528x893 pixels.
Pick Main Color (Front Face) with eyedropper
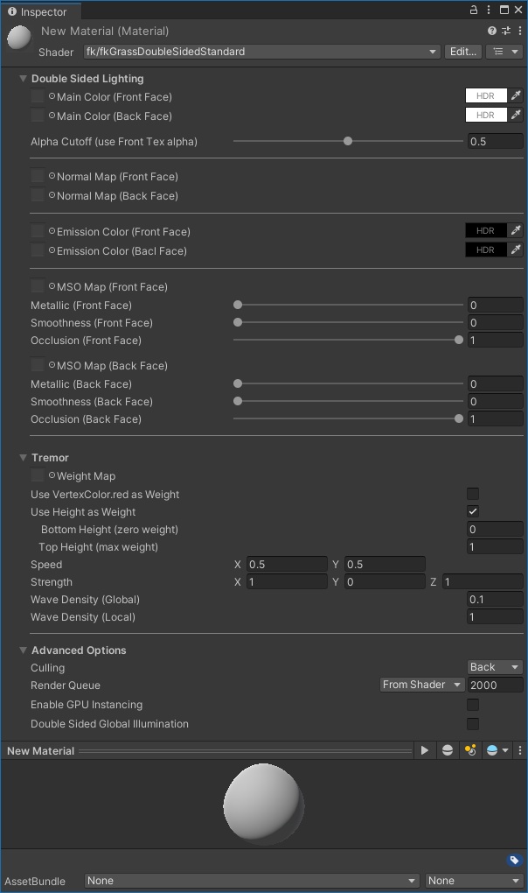point(516,96)
